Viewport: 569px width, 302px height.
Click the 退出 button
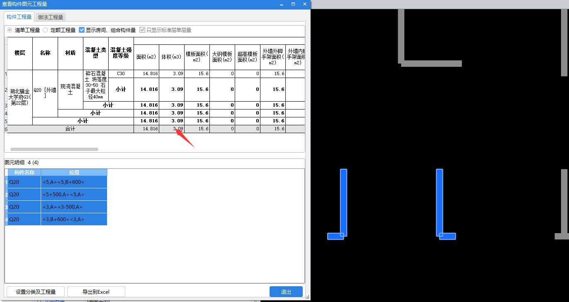[x=286, y=292]
